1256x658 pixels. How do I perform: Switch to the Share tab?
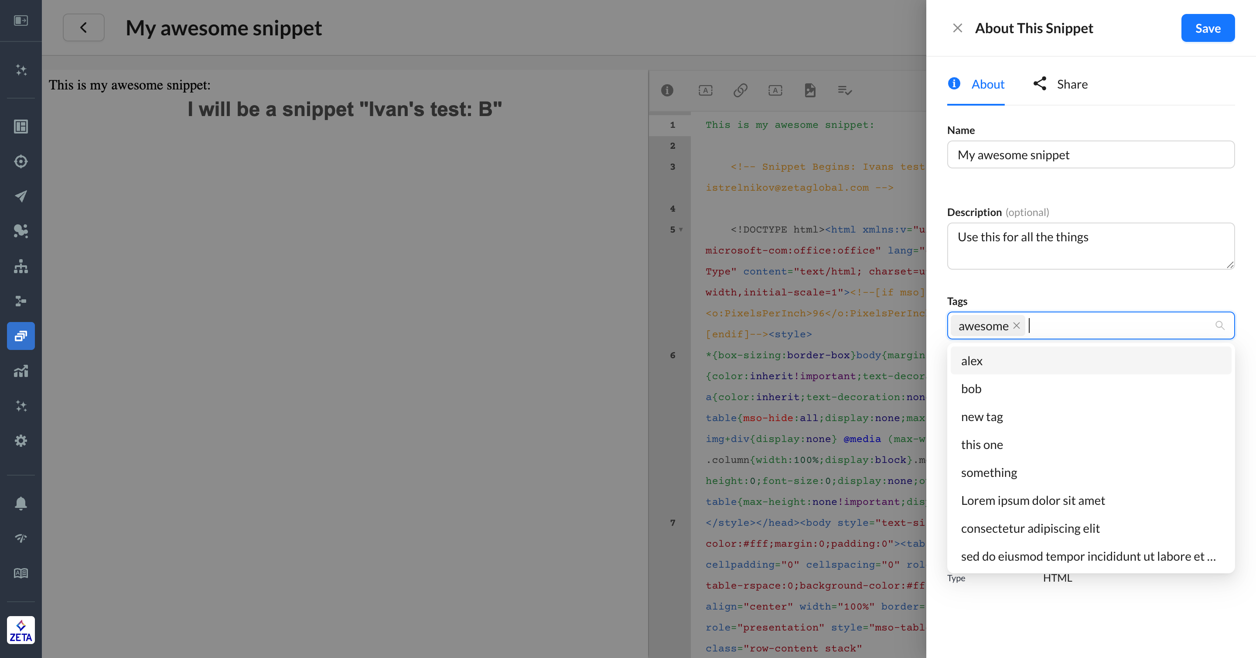click(1061, 84)
